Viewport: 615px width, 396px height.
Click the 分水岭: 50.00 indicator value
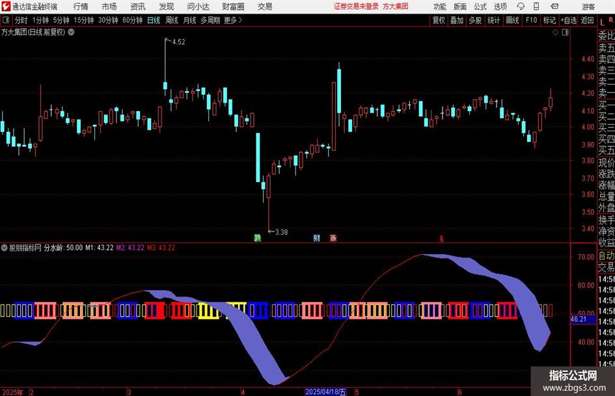click(x=63, y=247)
